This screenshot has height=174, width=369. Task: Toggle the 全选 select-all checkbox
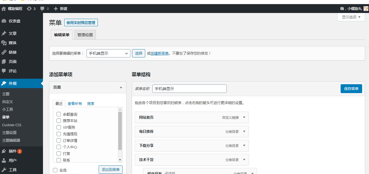tap(55, 170)
